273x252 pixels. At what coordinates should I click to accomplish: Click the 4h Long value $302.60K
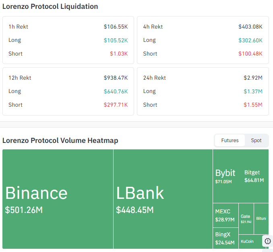click(x=250, y=40)
